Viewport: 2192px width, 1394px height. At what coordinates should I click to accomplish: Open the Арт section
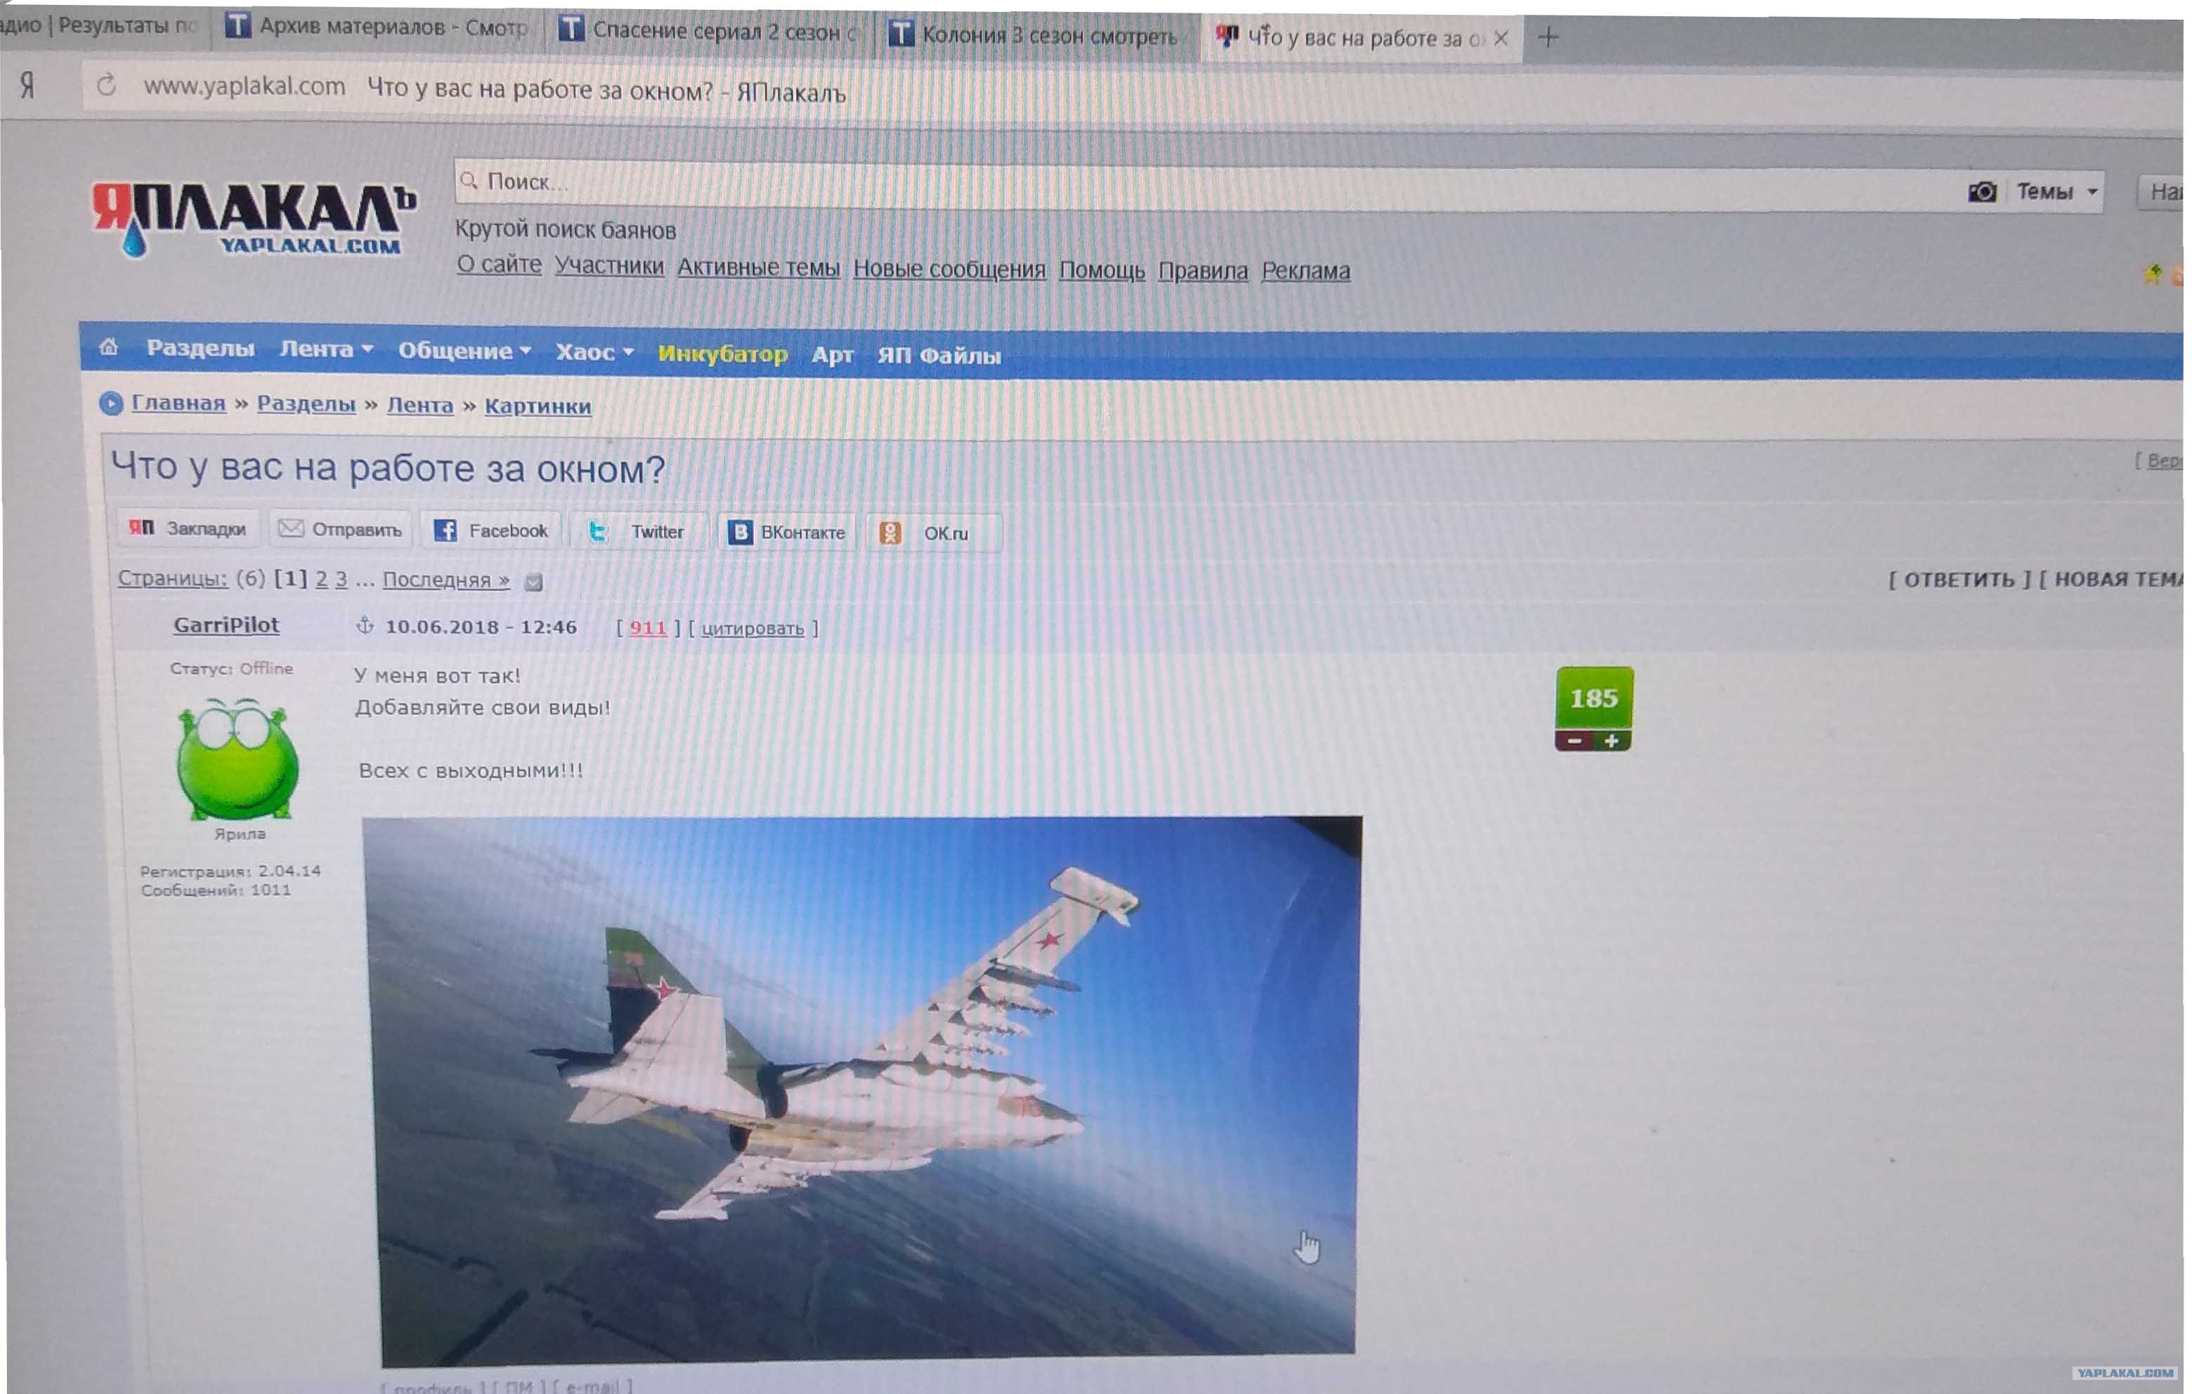(832, 354)
